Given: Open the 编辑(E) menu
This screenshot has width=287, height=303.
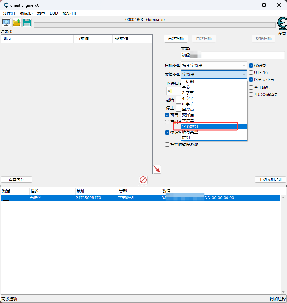Looking at the screenshot, I should click(x=26, y=13).
